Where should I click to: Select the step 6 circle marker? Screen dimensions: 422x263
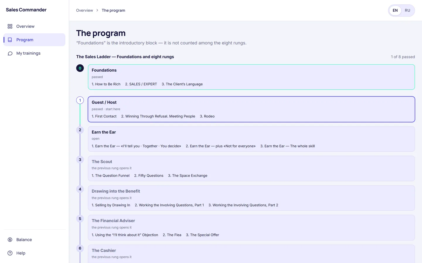(x=80, y=248)
